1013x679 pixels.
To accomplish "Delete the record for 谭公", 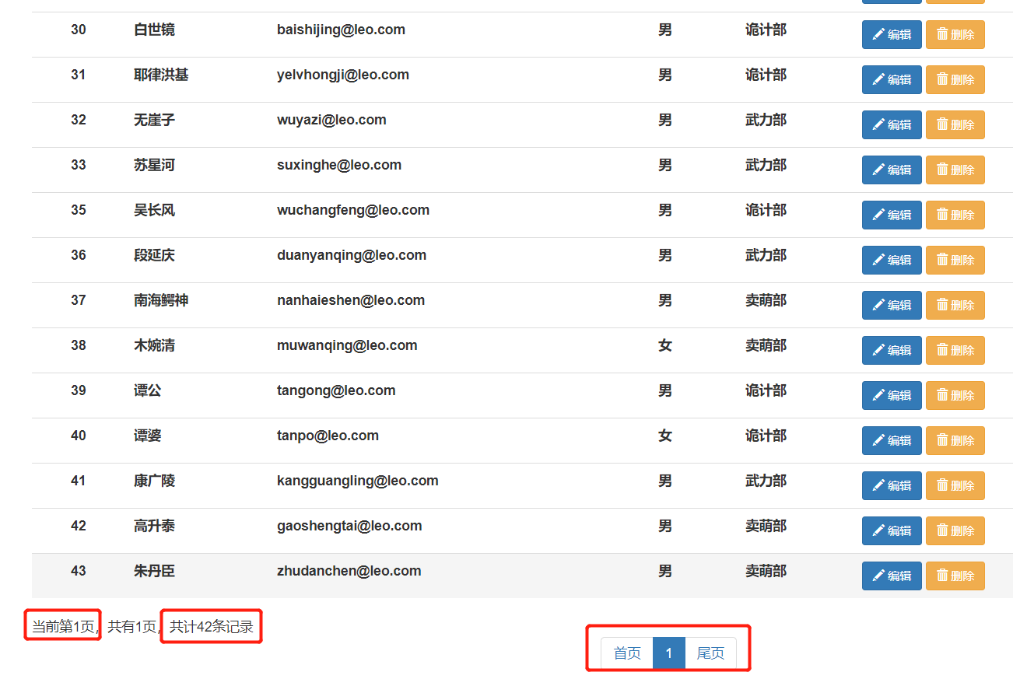I will pyautogui.click(x=955, y=395).
